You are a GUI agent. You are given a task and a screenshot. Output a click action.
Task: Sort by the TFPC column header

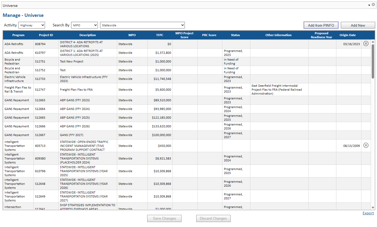[x=160, y=35]
